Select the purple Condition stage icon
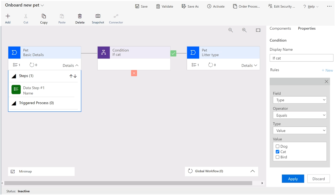Viewport: 336px width, 195px height. tap(104, 52)
